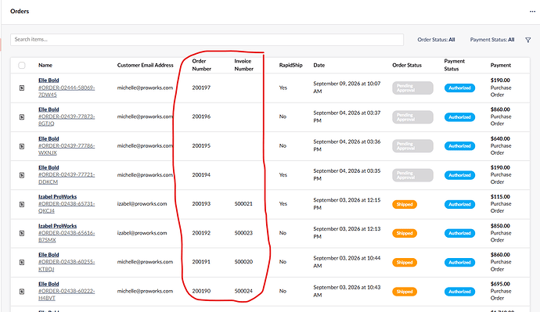
Task: Select invoice number 500024
Action: point(243,291)
